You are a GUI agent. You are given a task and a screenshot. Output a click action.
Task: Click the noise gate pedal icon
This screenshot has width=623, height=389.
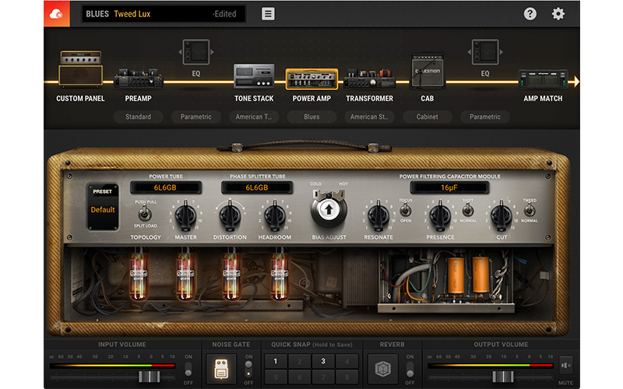221,368
